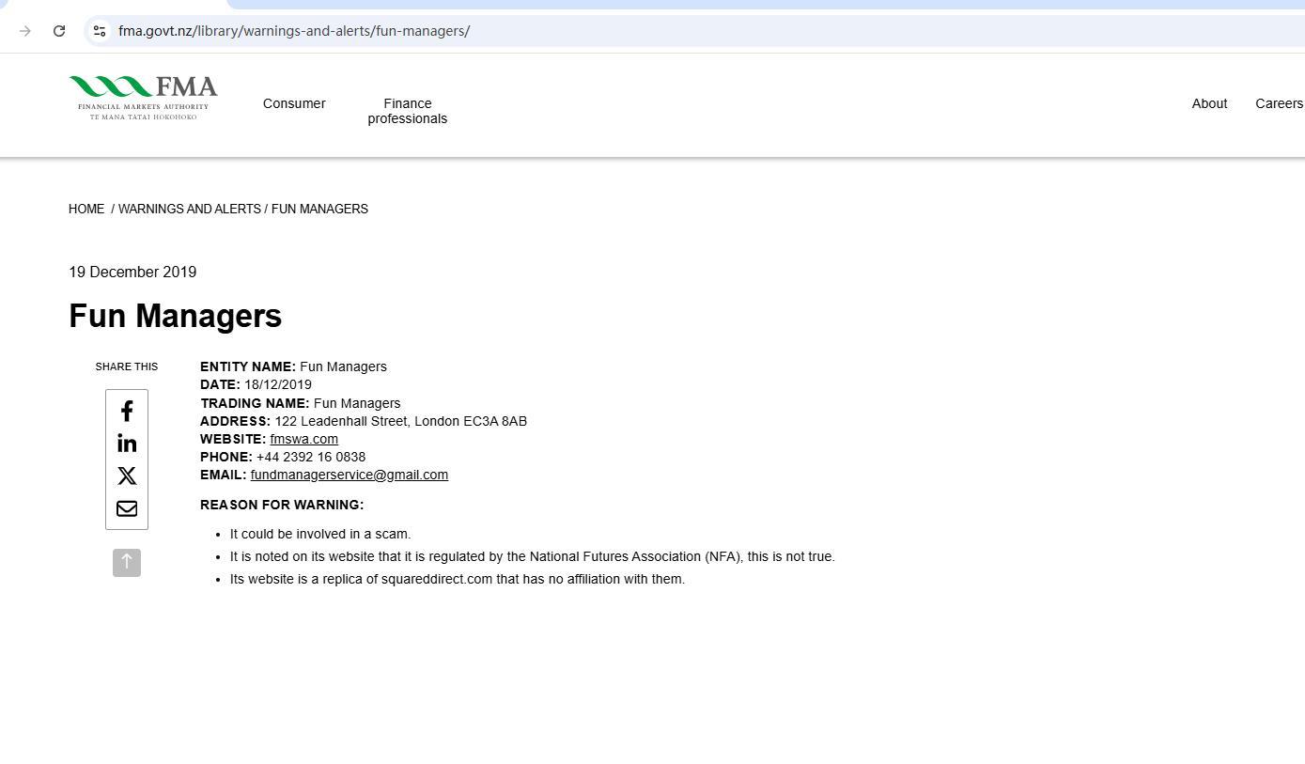Open site information icon in address bar

tap(100, 31)
